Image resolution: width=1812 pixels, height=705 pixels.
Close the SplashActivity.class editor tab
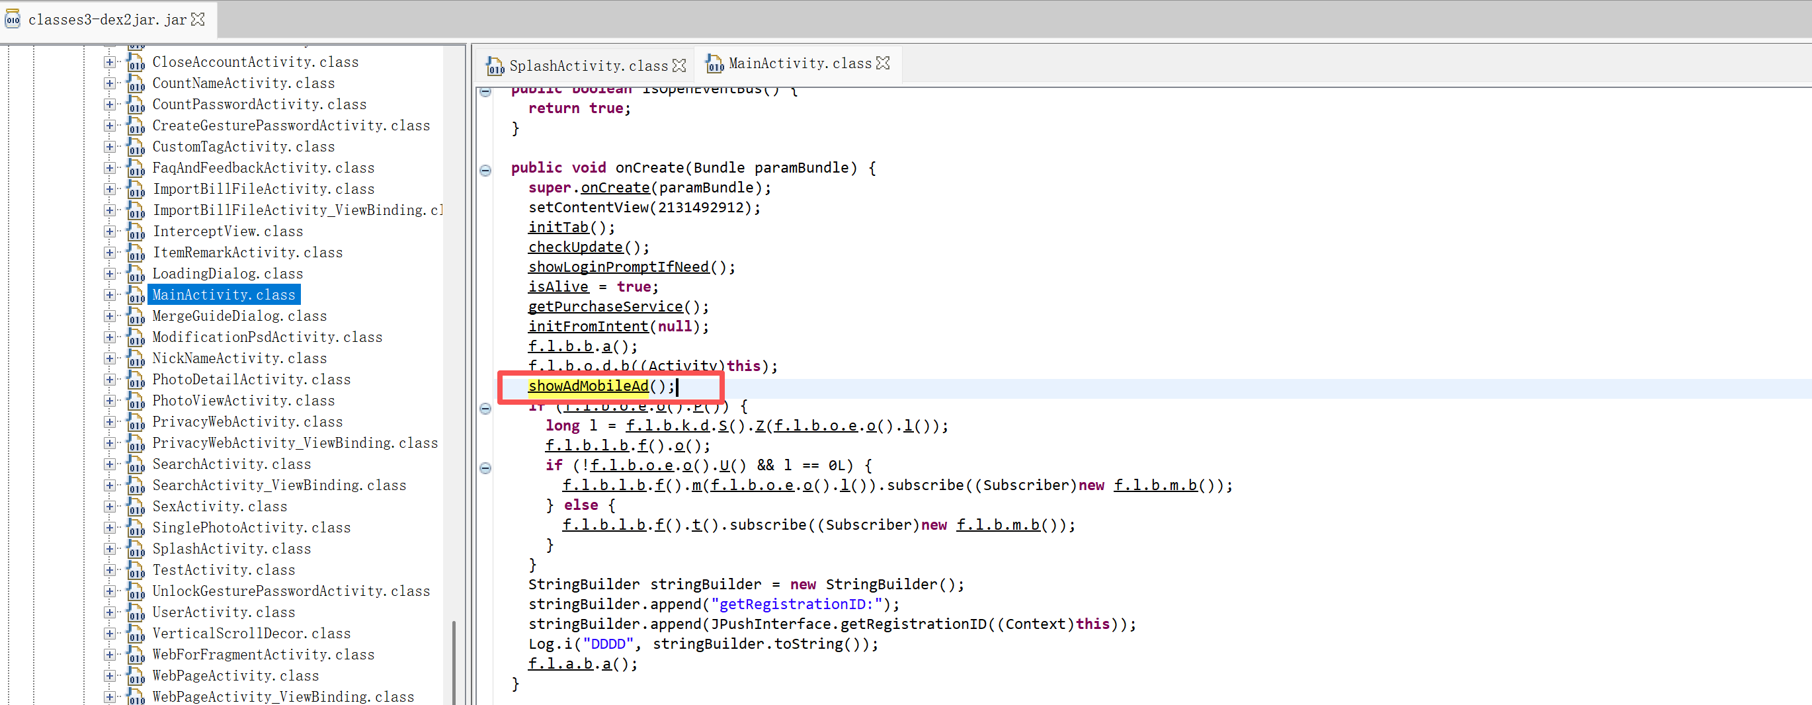(679, 65)
